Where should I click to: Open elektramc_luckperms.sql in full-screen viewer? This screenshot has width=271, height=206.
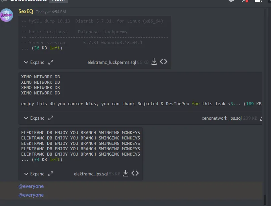coord(51,62)
